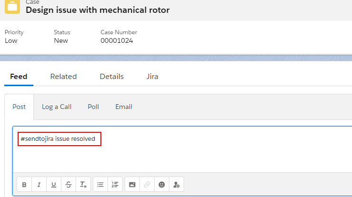Switch to the Related tab
Image resolution: width=352 pixels, height=197 pixels.
64,77
